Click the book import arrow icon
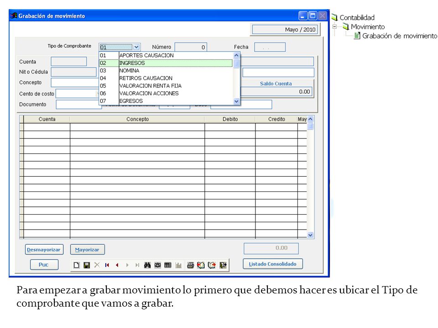438x328 pixels. coord(201,265)
